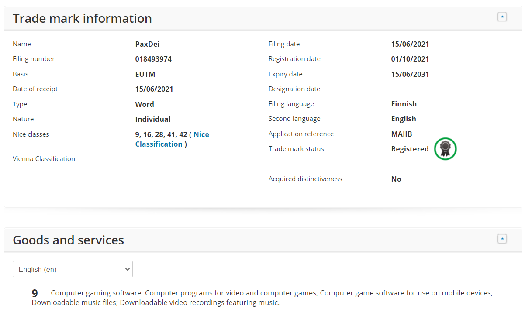
Task: Select application reference MAIIB
Action: tap(401, 134)
